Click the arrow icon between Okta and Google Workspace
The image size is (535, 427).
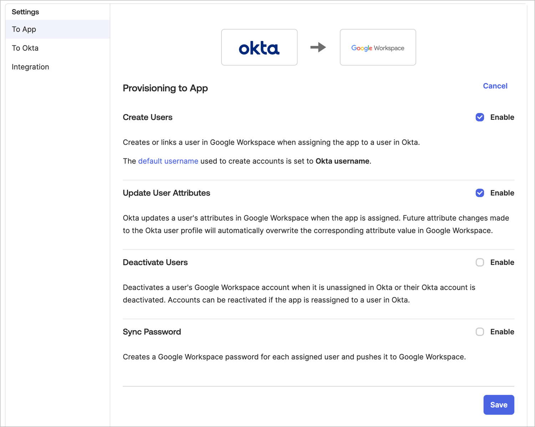pos(317,47)
